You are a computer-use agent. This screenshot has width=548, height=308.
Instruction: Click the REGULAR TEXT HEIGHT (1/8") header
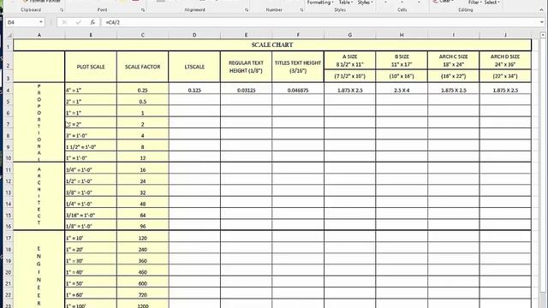pyautogui.click(x=246, y=67)
